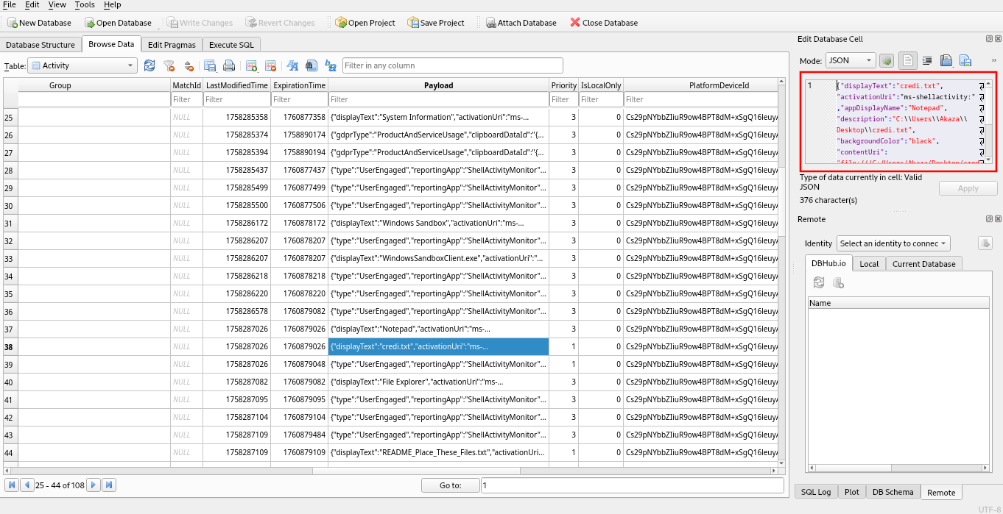This screenshot has width=1003, height=514.
Task: Clear all filters icon
Action: point(169,65)
